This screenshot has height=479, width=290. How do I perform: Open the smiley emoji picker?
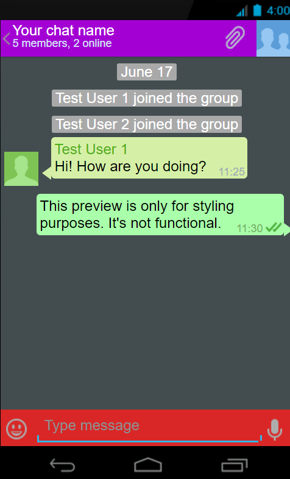(x=16, y=429)
